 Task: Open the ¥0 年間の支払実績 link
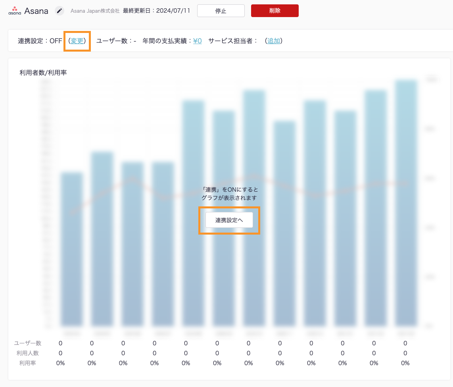197,41
